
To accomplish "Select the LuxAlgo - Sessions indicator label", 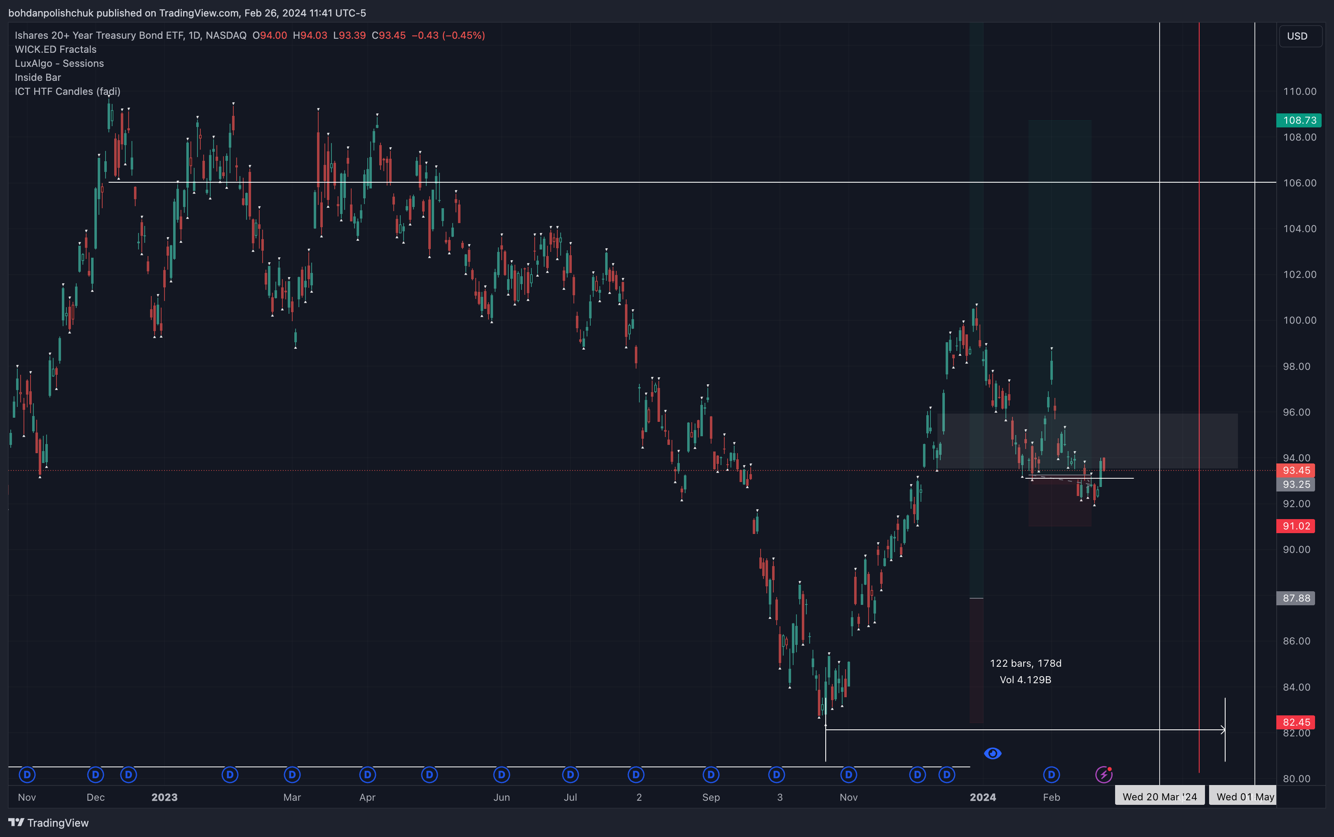I will 59,63.
